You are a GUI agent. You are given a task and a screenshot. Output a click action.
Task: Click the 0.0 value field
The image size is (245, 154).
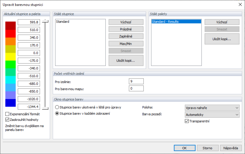29,53
